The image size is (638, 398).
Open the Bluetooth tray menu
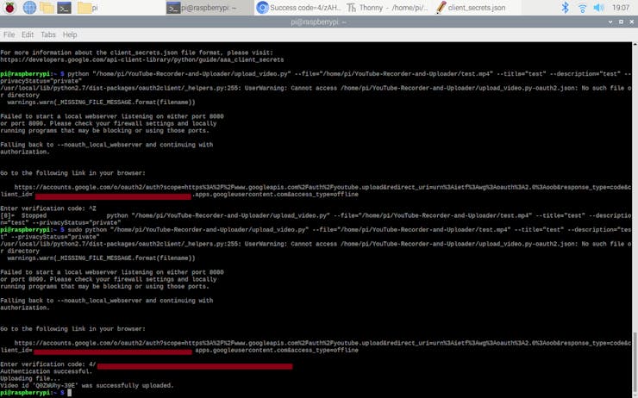coord(565,7)
